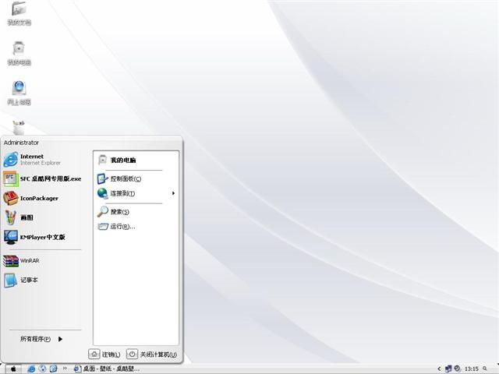Click the 注销(L) log off button
Screen dimensions: 499x374
coord(104,355)
